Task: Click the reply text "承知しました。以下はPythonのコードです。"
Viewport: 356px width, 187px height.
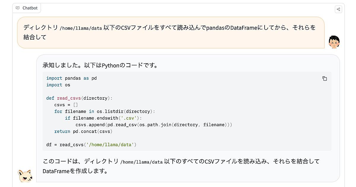Action: [x=100, y=65]
